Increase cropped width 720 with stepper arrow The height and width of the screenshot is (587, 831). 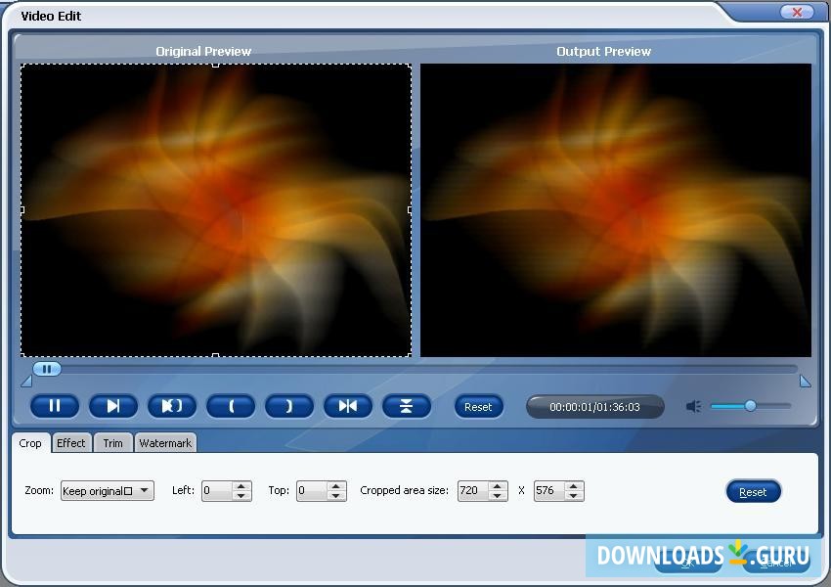point(498,486)
